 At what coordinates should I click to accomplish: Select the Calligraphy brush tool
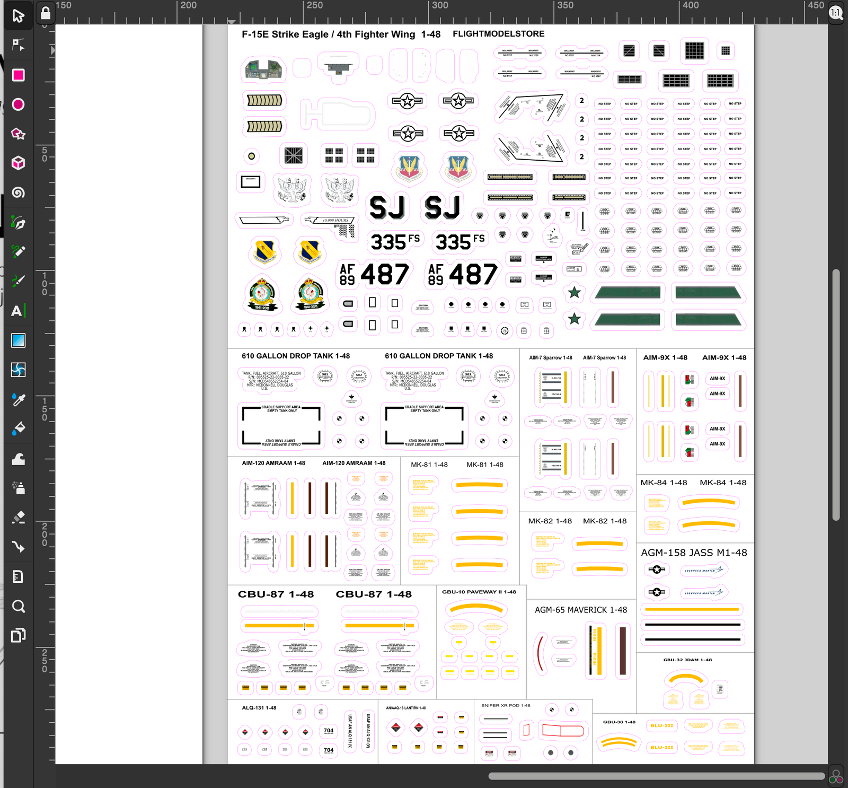[x=18, y=281]
